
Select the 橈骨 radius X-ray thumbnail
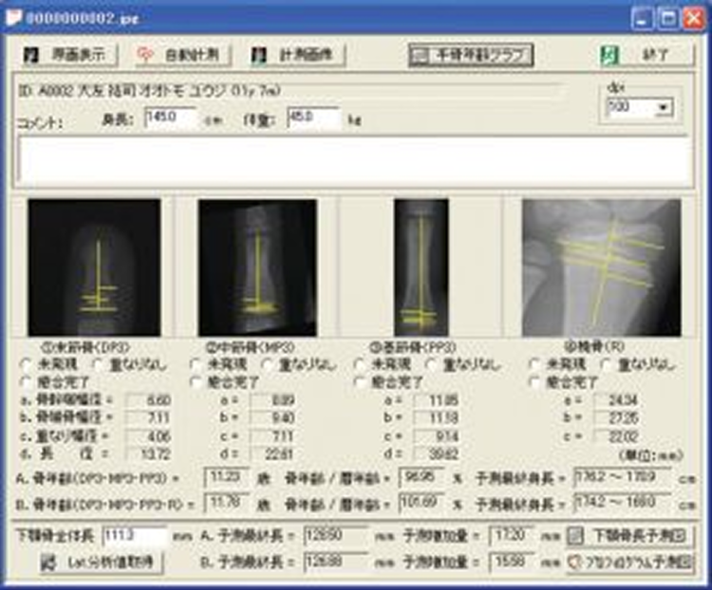(x=601, y=267)
